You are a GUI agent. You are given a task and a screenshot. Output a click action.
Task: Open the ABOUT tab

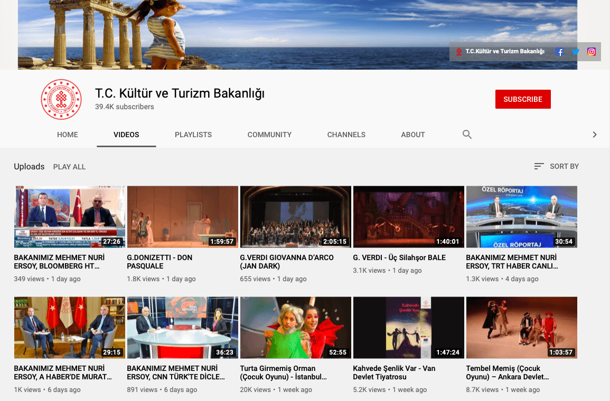(x=412, y=135)
